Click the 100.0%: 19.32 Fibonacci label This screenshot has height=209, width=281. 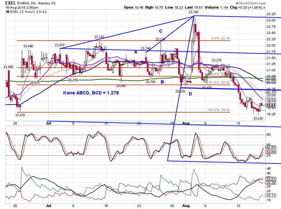click(219, 110)
